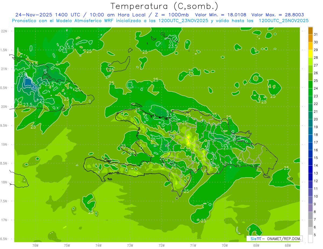The image size is (323, 249).
Task: Click the purple colorbar swatch between 8 and 9
Action: pyautogui.click(x=310, y=208)
